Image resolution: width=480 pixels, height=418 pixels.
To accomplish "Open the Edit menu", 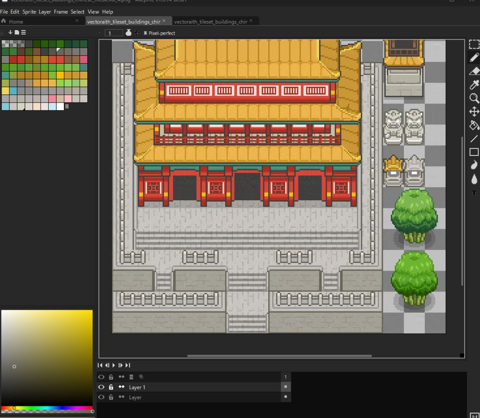I will click(x=15, y=12).
